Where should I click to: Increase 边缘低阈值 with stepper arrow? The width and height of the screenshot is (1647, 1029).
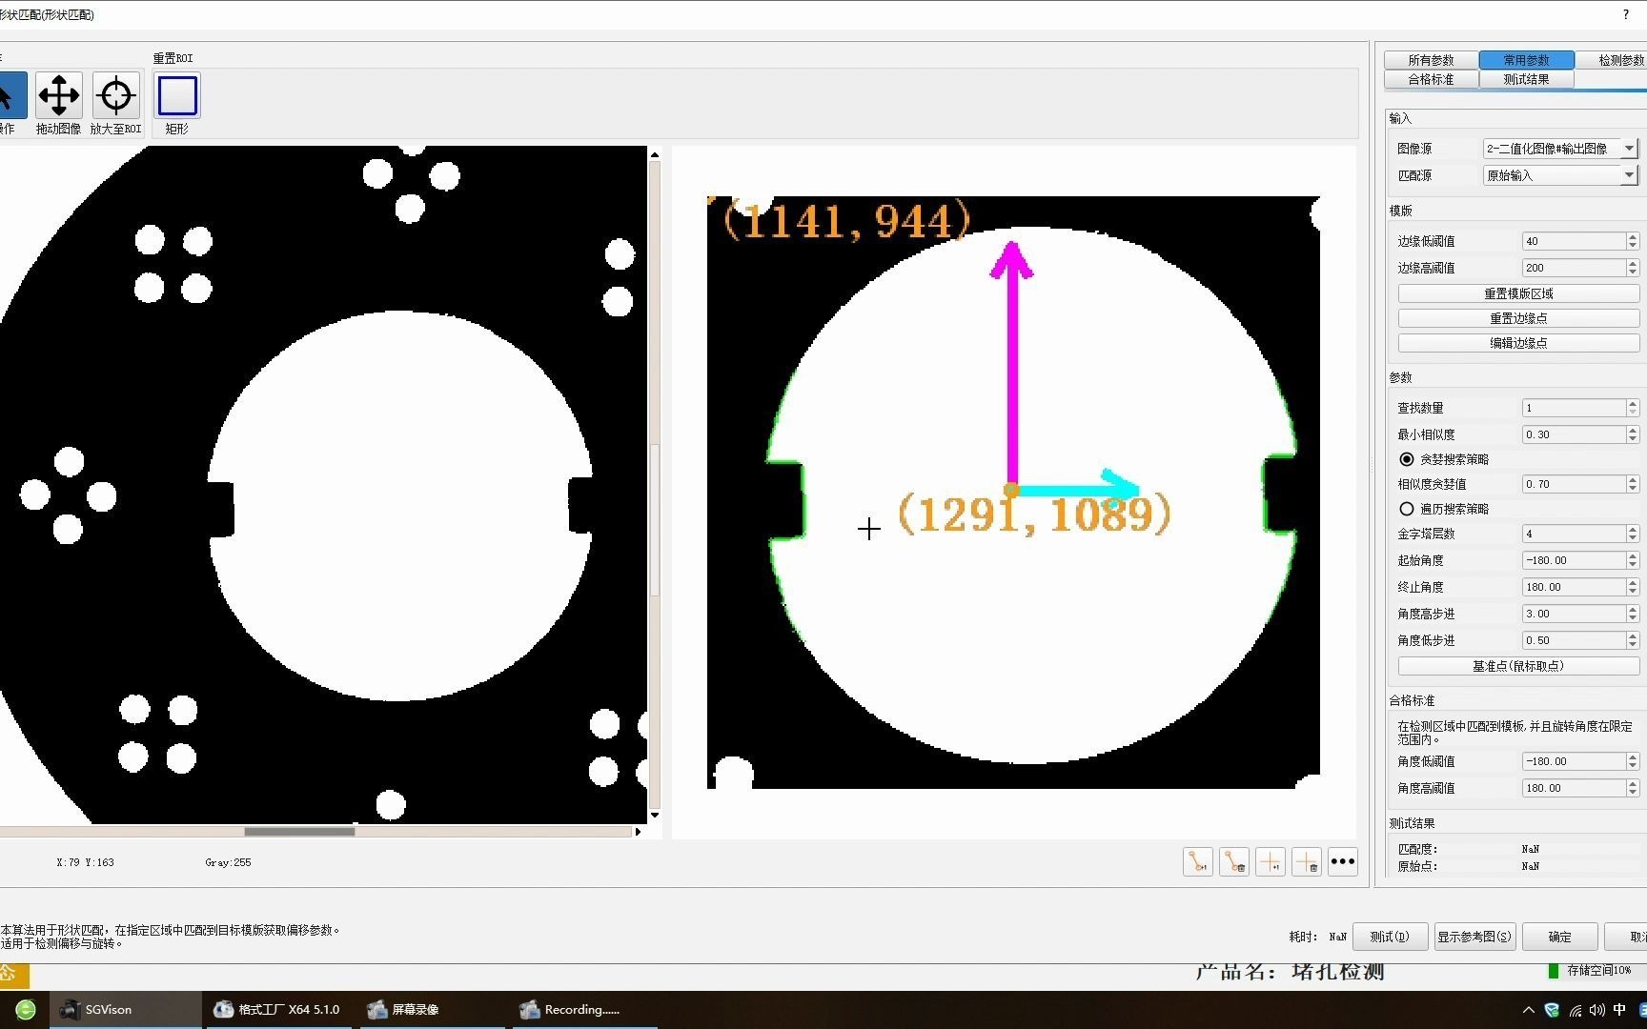[1633, 237]
